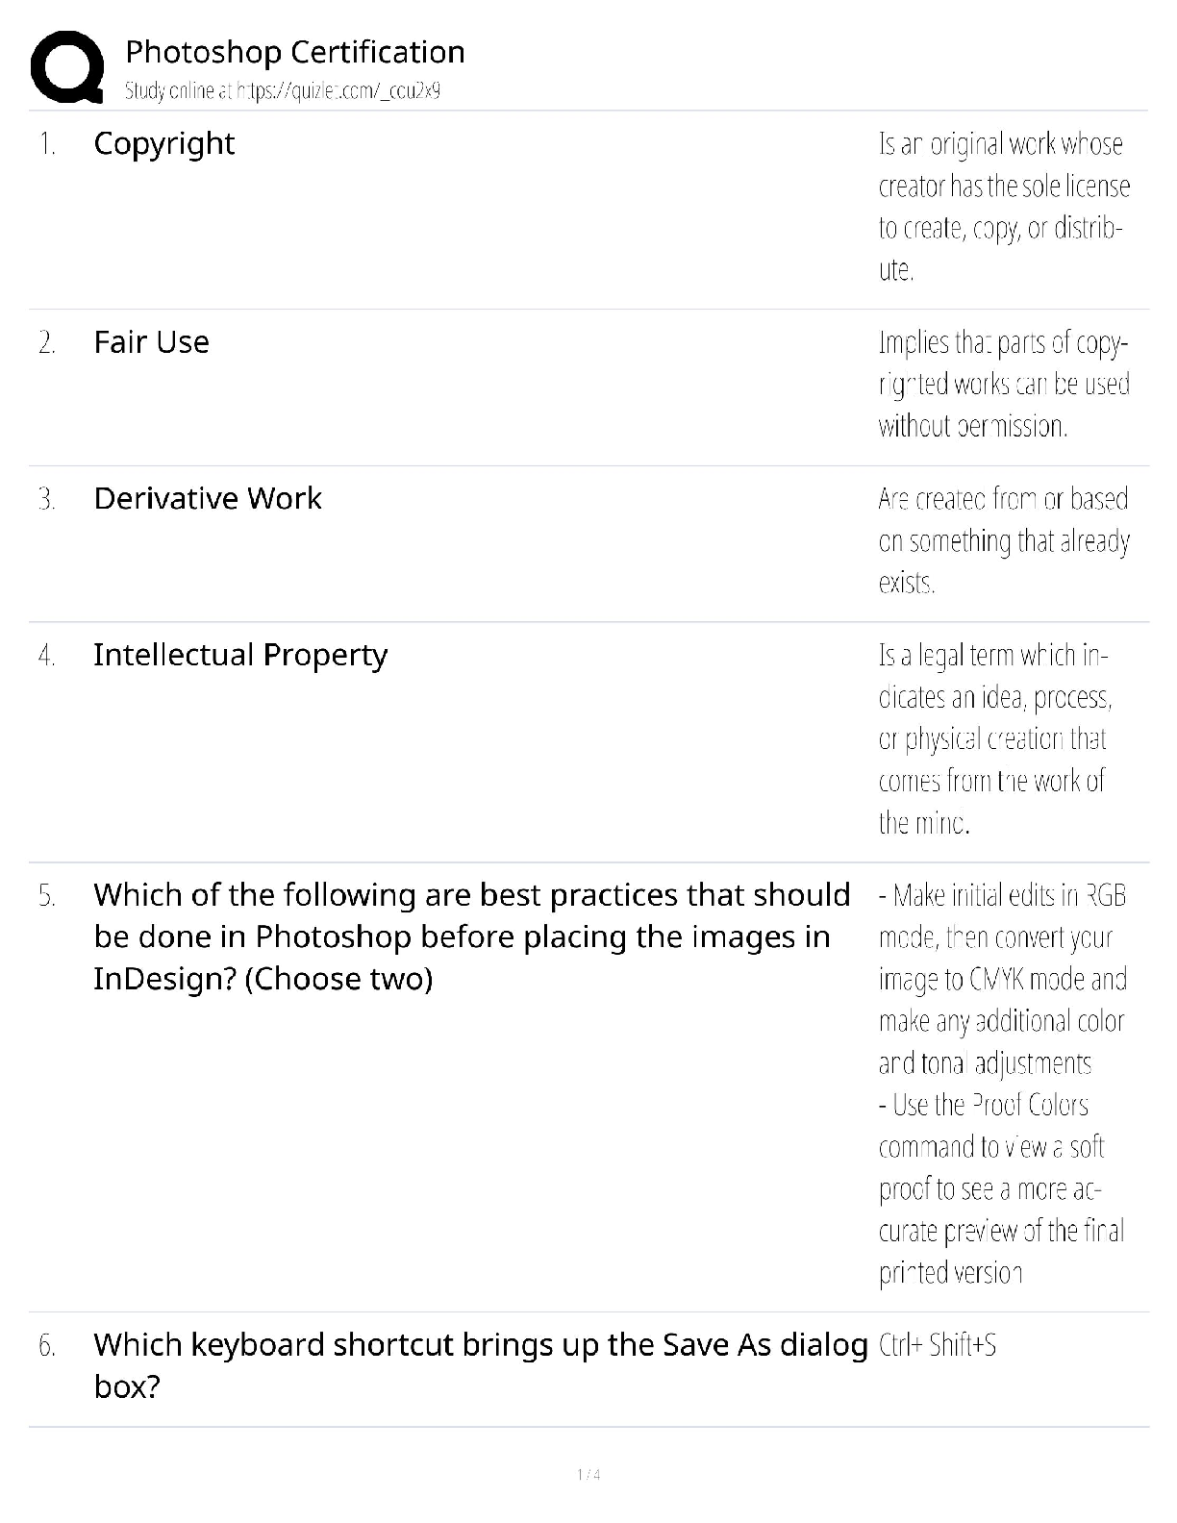This screenshot has height=1523, width=1177.
Task: Click the InDesign best practices question
Action: [x=471, y=936]
